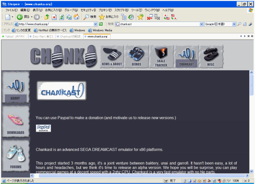Open favorites panel star button
Screen dimensions: 255x184
pyautogui.click(x=102, y=17)
